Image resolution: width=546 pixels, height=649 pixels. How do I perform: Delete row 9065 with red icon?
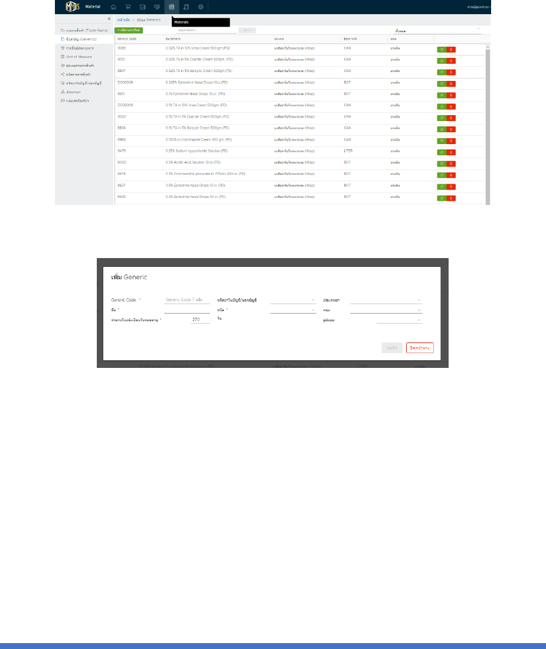pyautogui.click(x=451, y=50)
